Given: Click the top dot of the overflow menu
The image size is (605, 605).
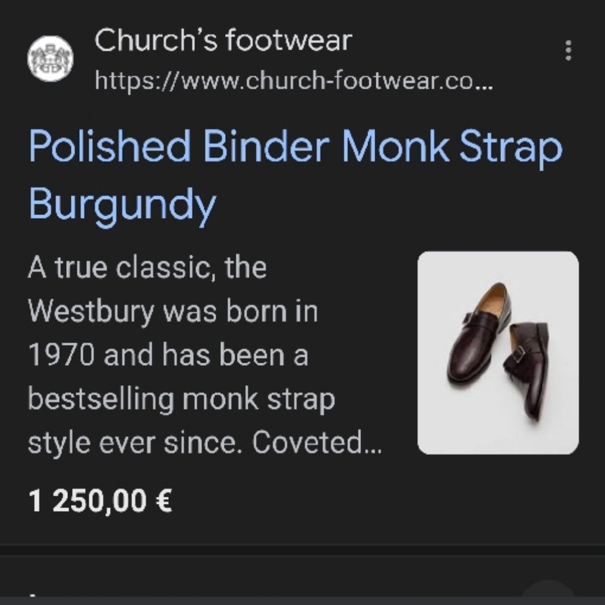Looking at the screenshot, I should click(567, 41).
